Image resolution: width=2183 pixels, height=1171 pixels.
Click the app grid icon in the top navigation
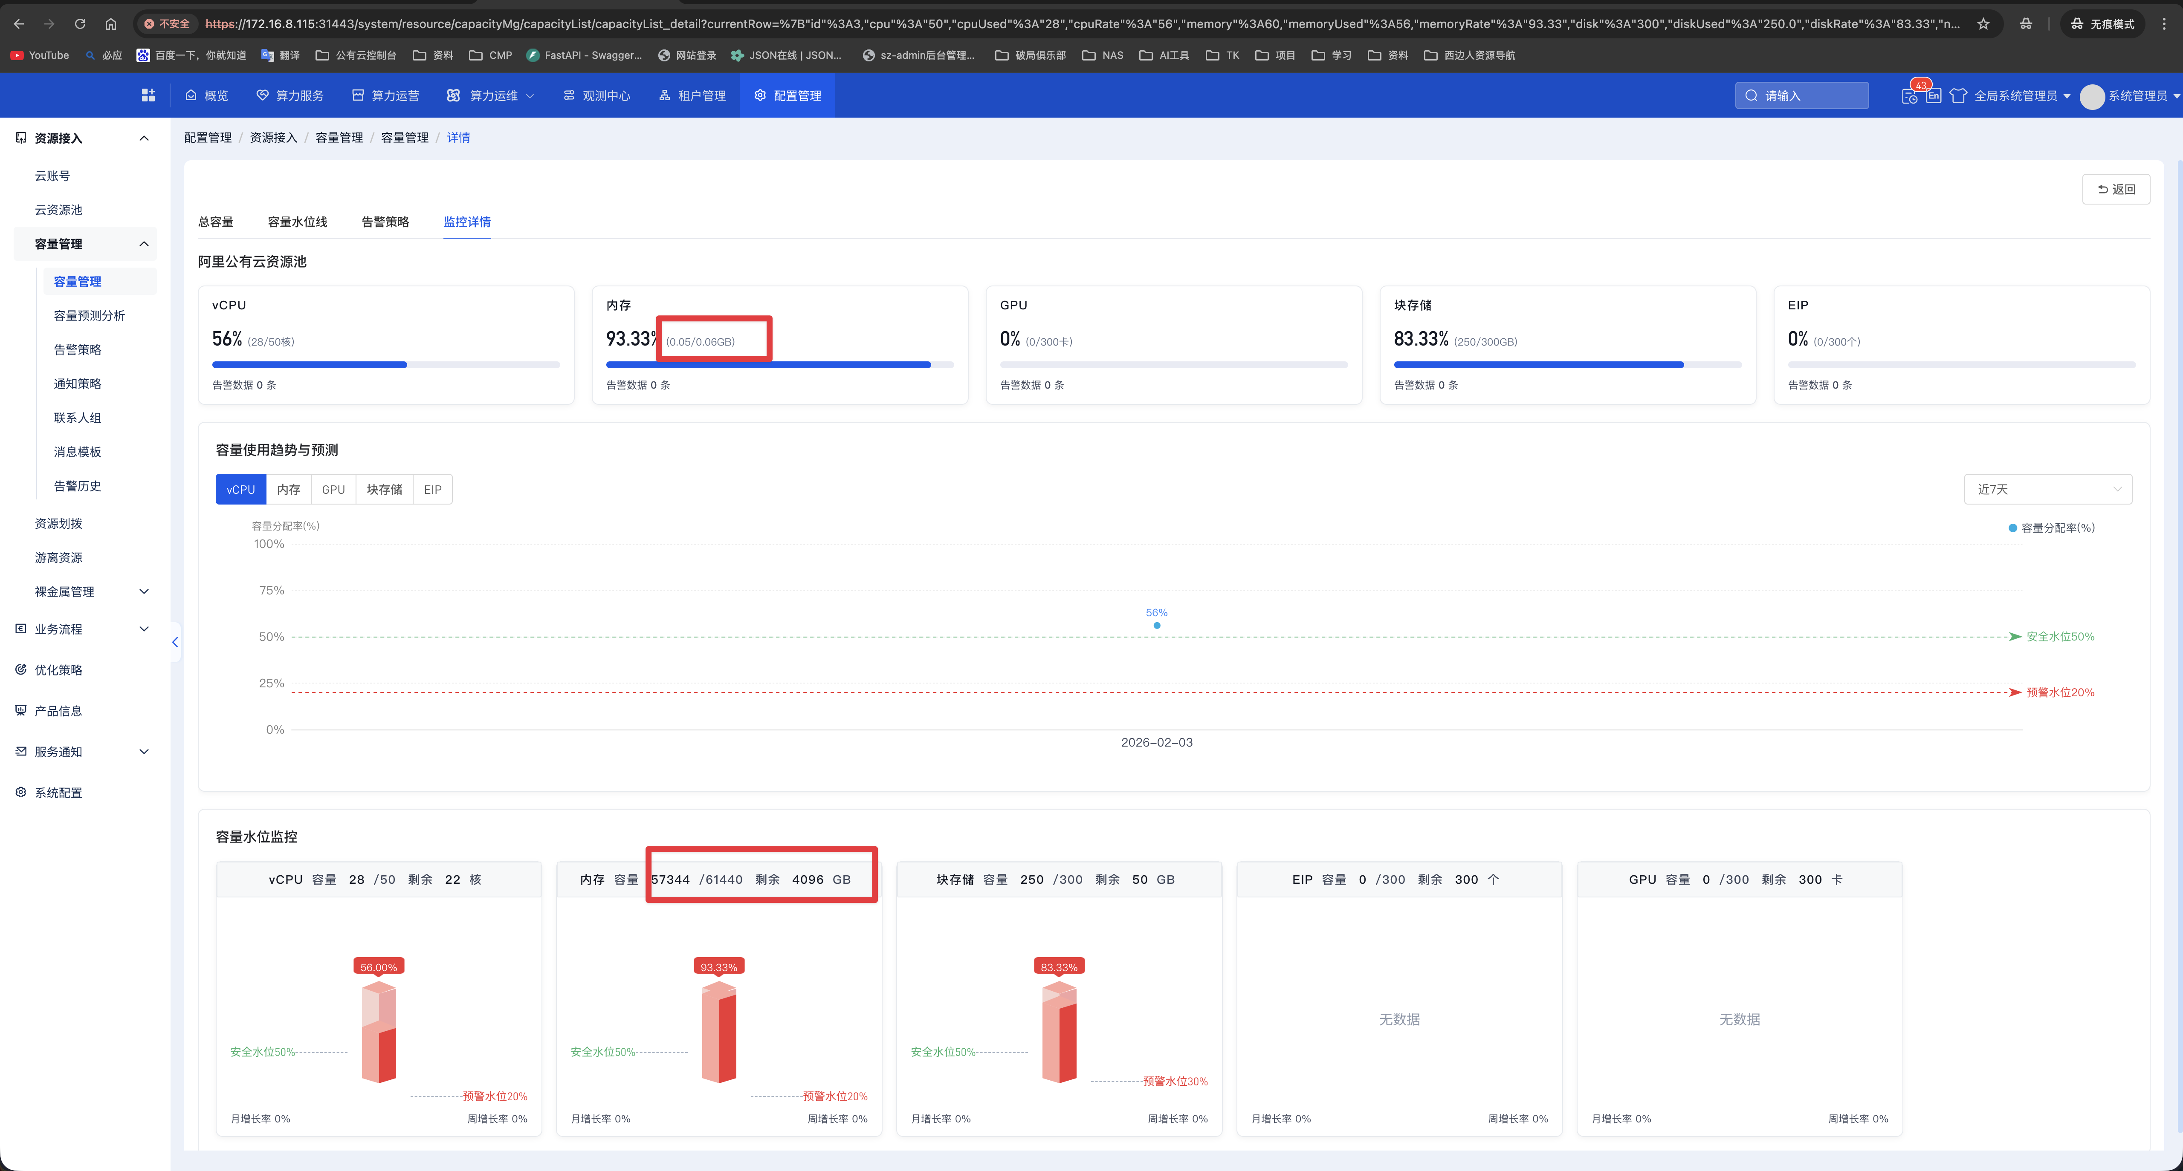click(148, 95)
